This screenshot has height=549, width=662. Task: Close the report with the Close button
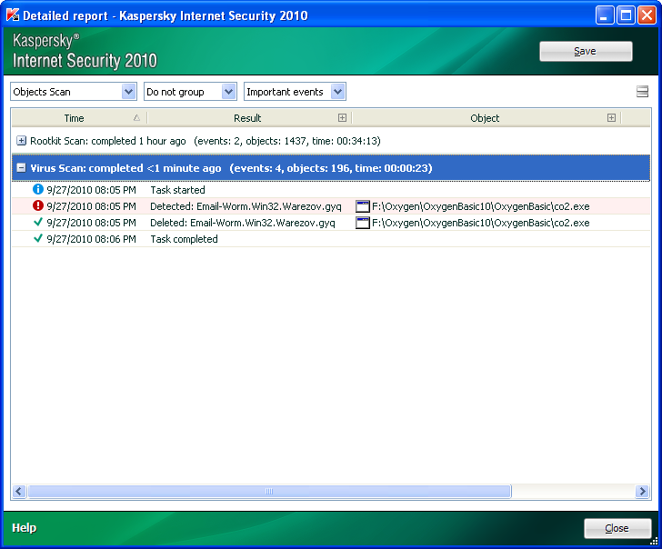[617, 528]
